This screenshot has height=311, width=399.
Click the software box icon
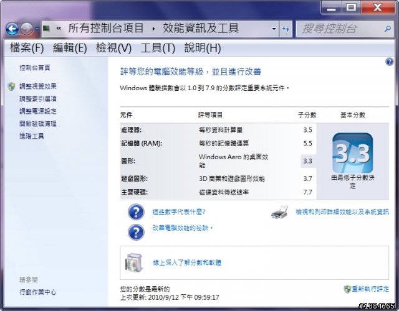click(x=133, y=262)
